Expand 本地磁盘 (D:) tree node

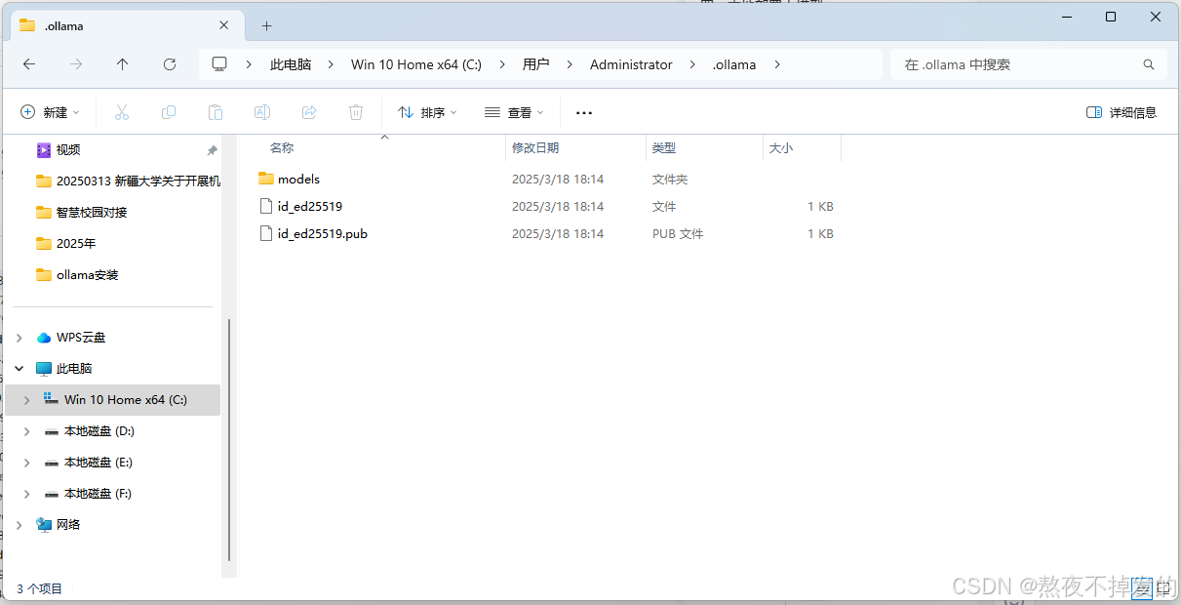click(27, 431)
